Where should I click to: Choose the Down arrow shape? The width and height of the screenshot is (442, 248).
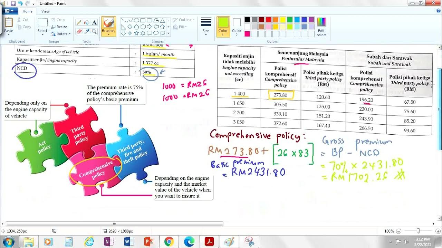click(x=123, y=33)
